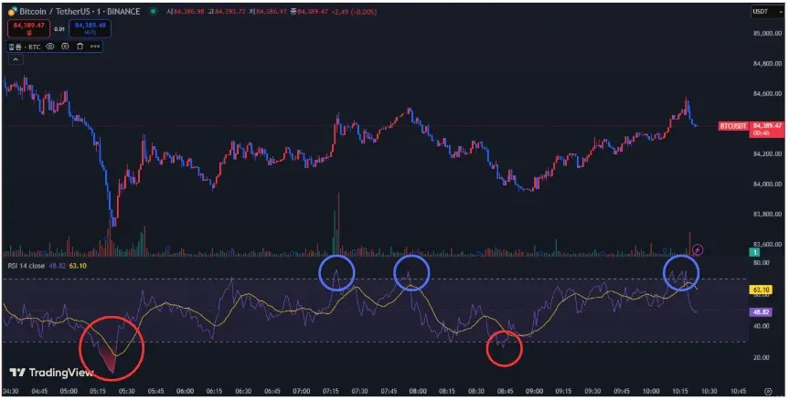
Task: Click the low price 84,386.97 in the header
Action: (x=272, y=12)
